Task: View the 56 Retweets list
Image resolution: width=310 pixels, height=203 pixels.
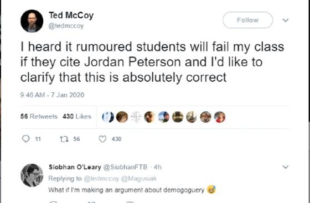Action: coord(39,117)
